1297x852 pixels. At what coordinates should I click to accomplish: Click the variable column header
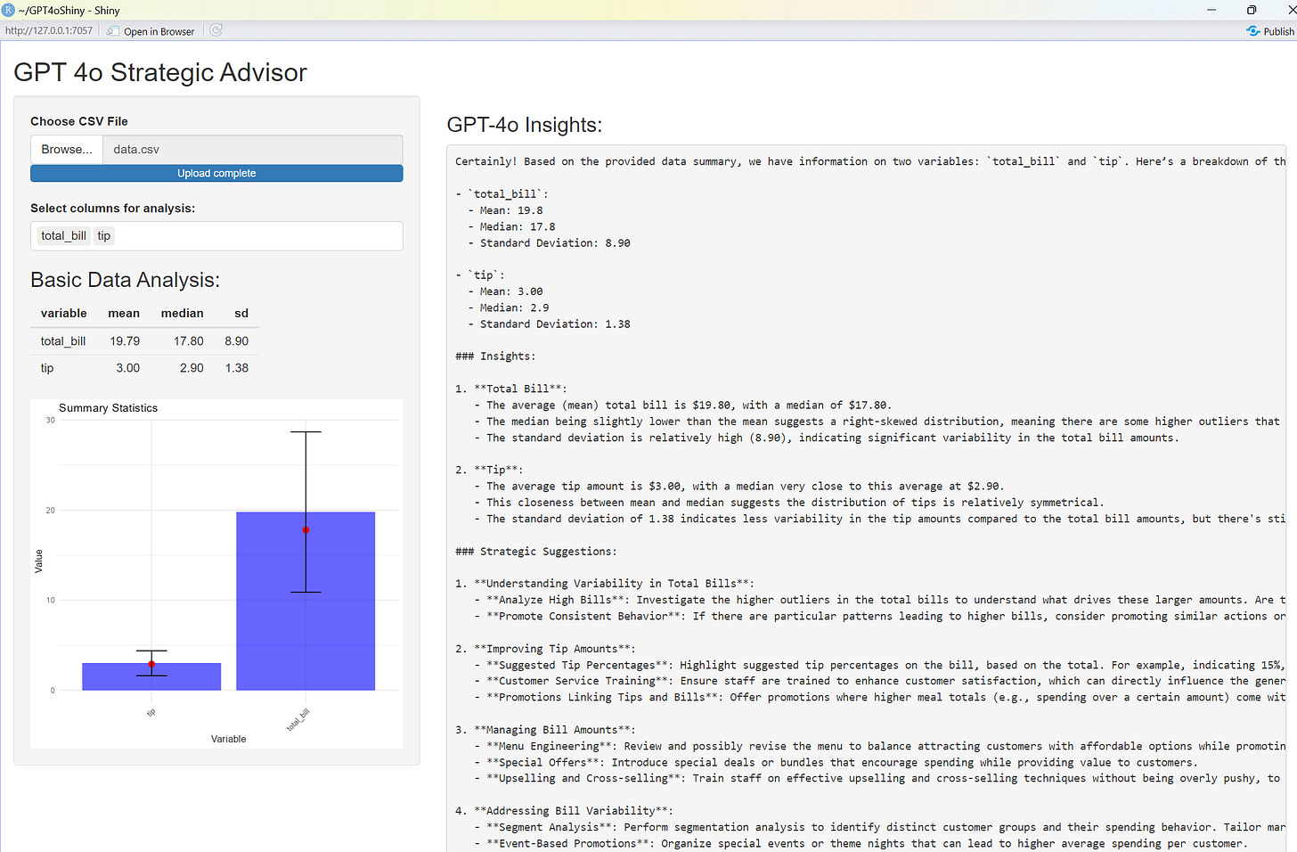64,314
